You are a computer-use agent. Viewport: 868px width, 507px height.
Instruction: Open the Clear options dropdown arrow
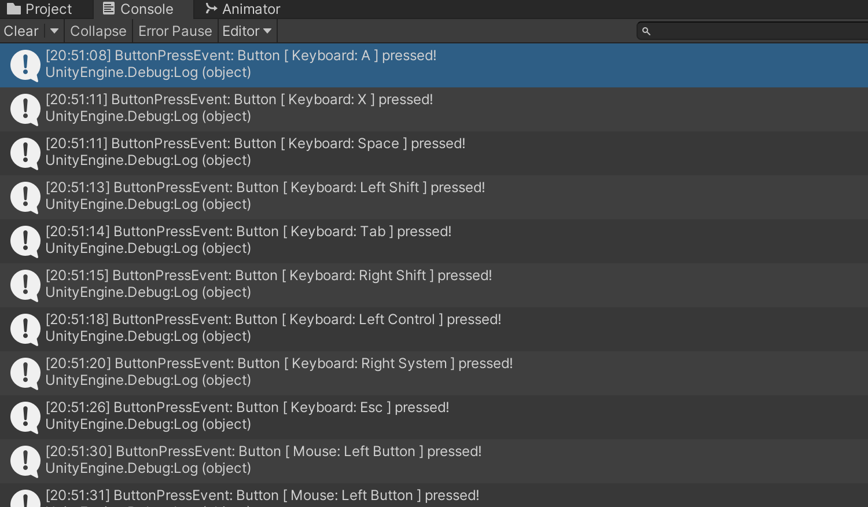pos(54,31)
